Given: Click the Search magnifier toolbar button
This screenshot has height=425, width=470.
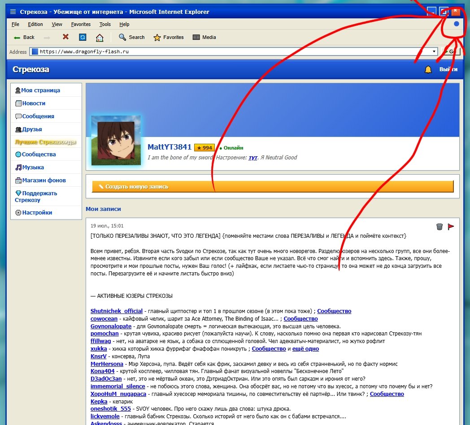Looking at the screenshot, I should [x=131, y=37].
